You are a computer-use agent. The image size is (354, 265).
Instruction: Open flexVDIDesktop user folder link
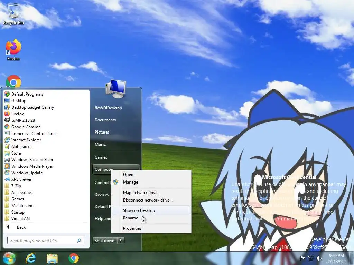(108, 108)
